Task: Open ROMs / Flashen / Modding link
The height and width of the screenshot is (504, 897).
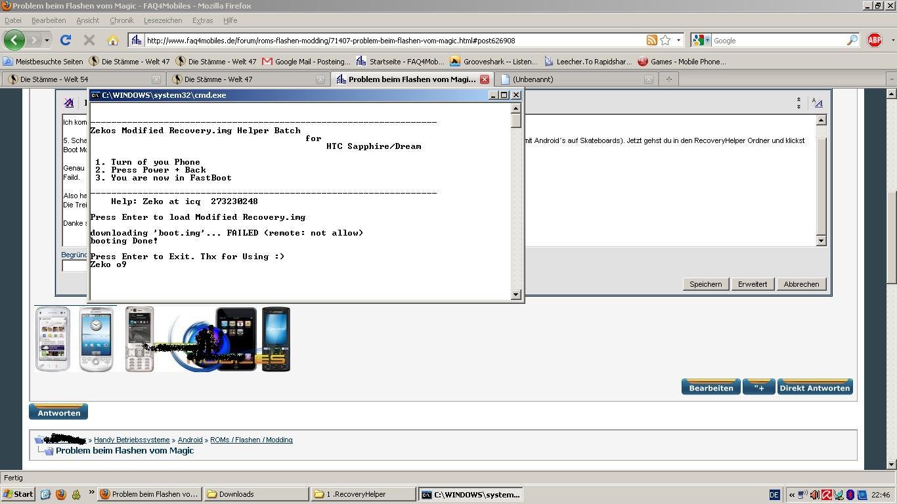Action: coord(251,440)
